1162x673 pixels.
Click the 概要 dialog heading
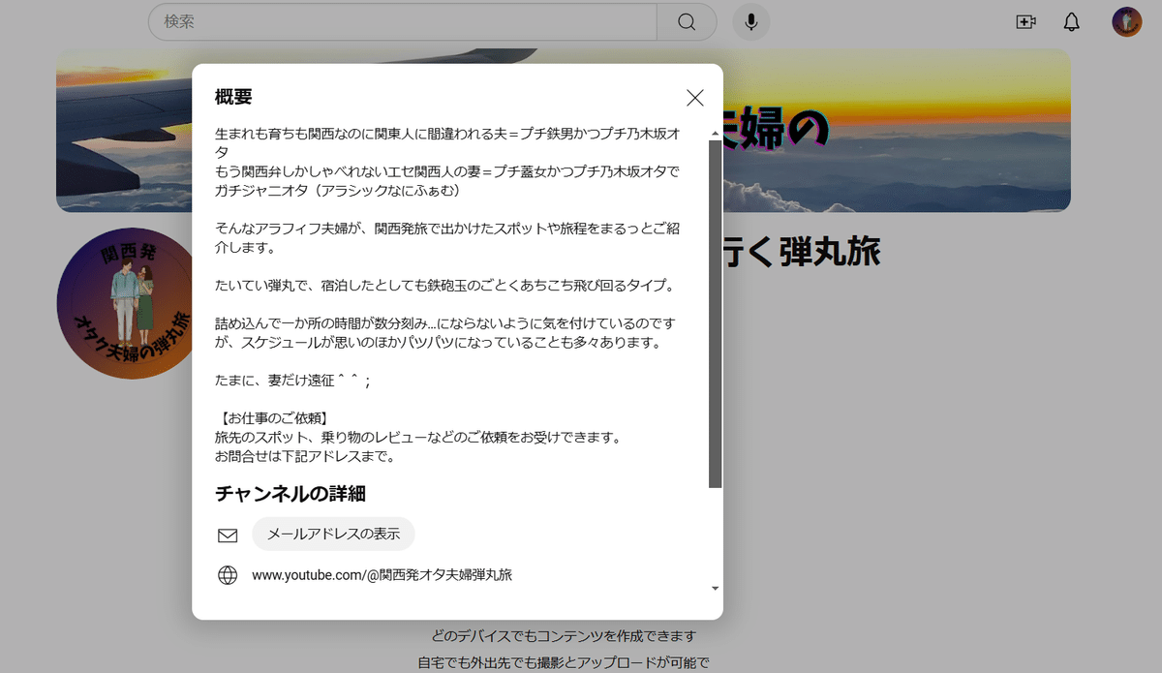pyautogui.click(x=233, y=97)
